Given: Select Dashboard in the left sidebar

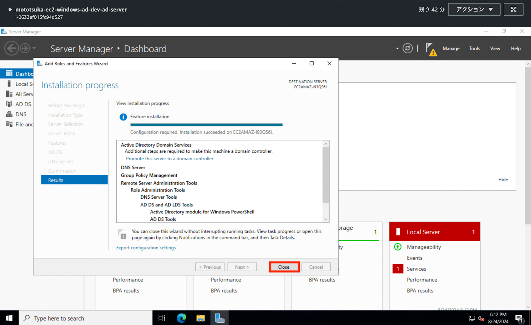Looking at the screenshot, I should tap(17, 74).
